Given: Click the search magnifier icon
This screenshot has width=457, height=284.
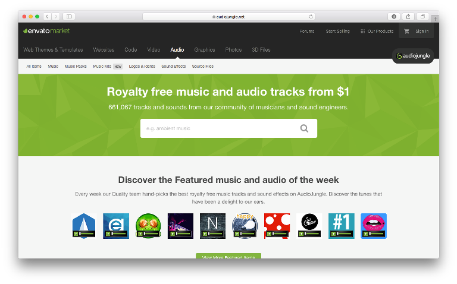Looking at the screenshot, I should point(304,128).
